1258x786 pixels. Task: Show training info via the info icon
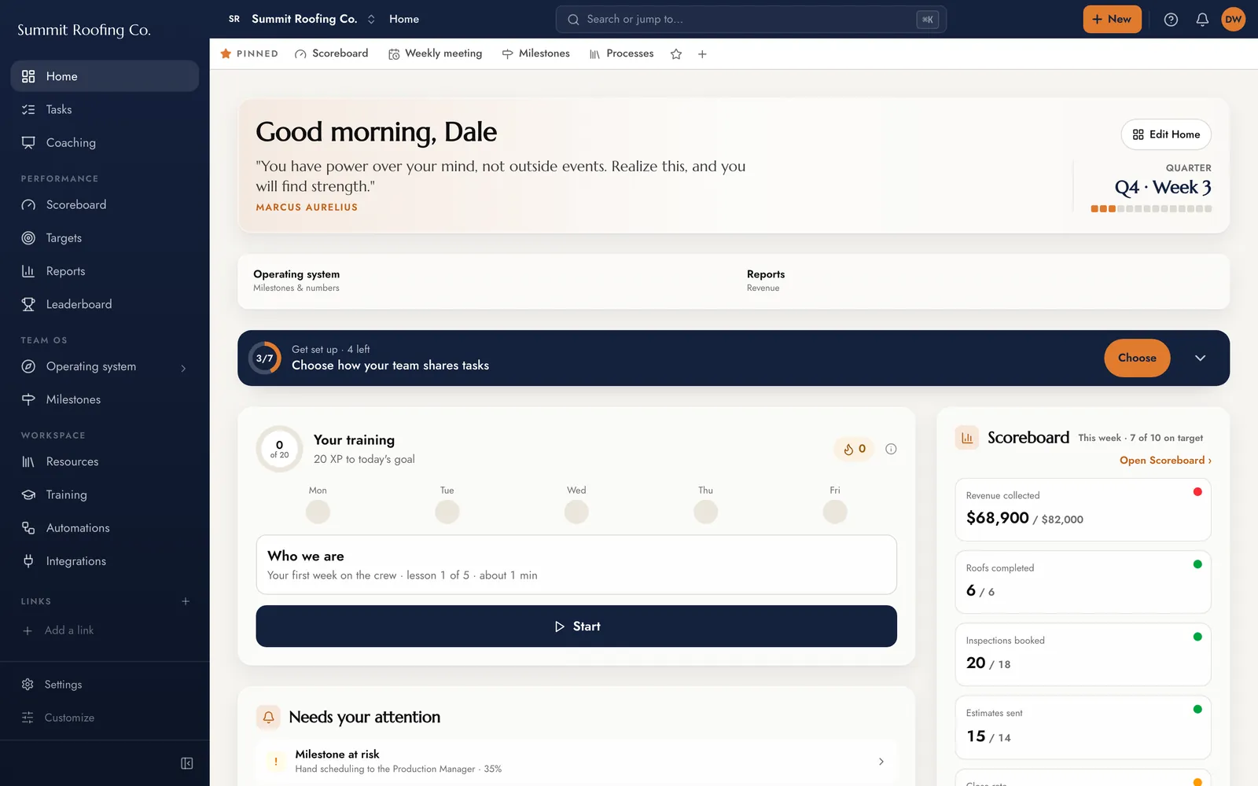point(891,449)
